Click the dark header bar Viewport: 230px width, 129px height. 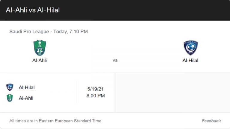point(115,10)
